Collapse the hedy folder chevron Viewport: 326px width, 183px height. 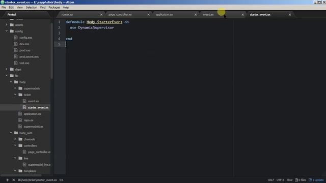coord(11,82)
